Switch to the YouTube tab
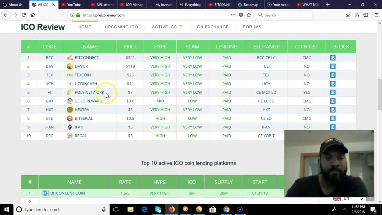This screenshot has height=215, width=382. [x=73, y=4]
